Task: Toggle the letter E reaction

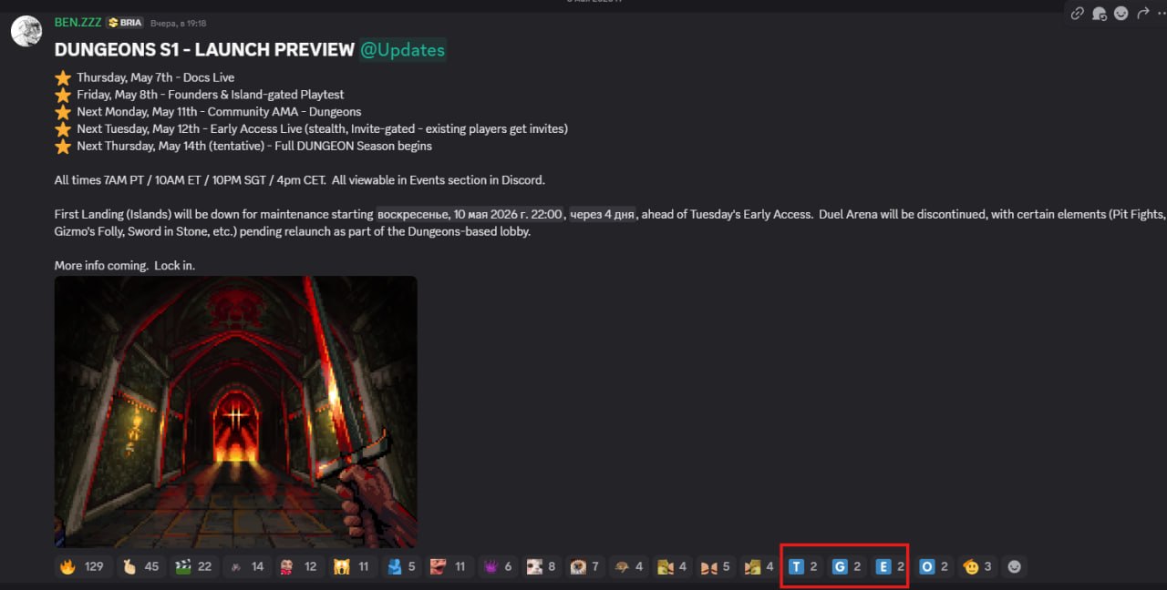Action: [x=891, y=566]
